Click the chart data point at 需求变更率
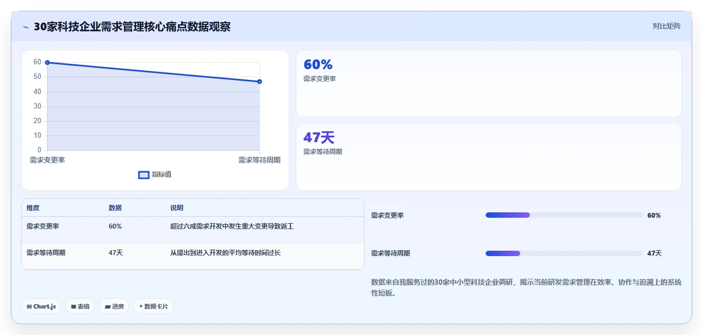Viewport: 703px width, 335px height. click(x=48, y=63)
